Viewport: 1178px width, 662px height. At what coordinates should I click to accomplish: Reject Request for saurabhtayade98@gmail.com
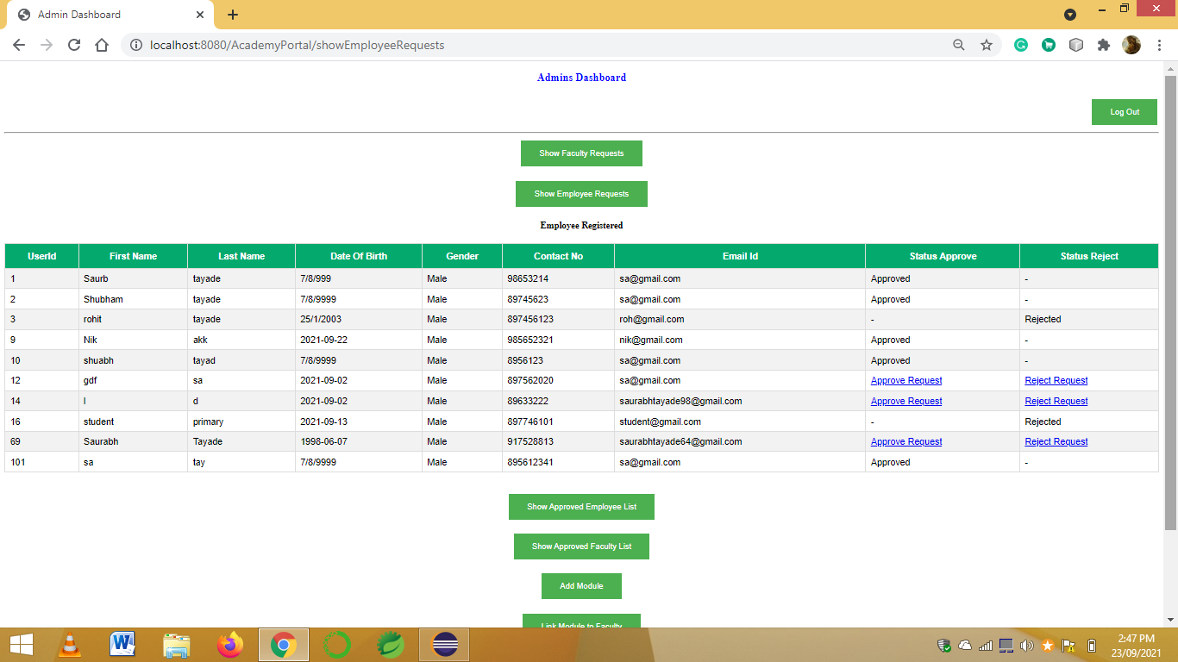(1056, 402)
